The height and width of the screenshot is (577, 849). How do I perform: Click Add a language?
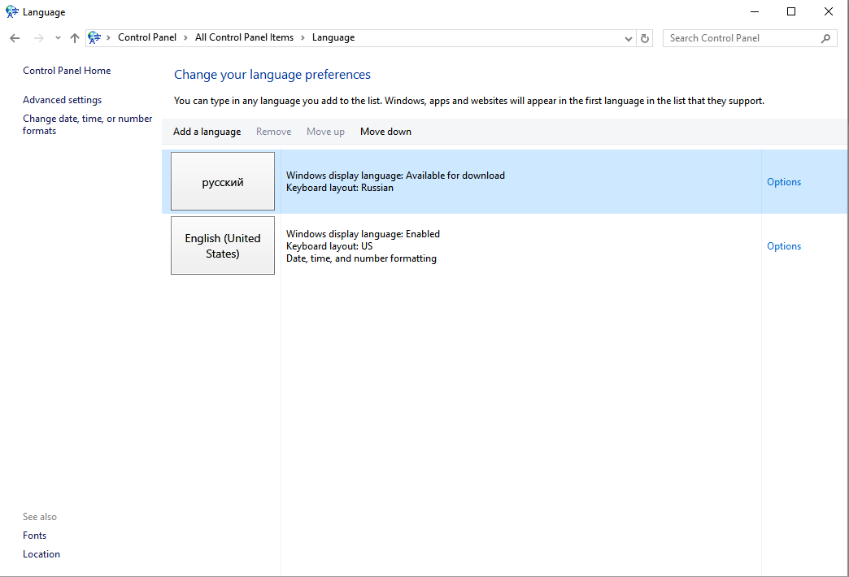click(x=207, y=132)
